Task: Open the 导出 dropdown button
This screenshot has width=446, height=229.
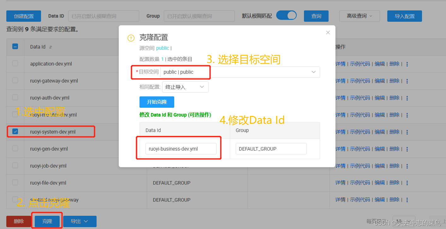Action: tap(80, 221)
